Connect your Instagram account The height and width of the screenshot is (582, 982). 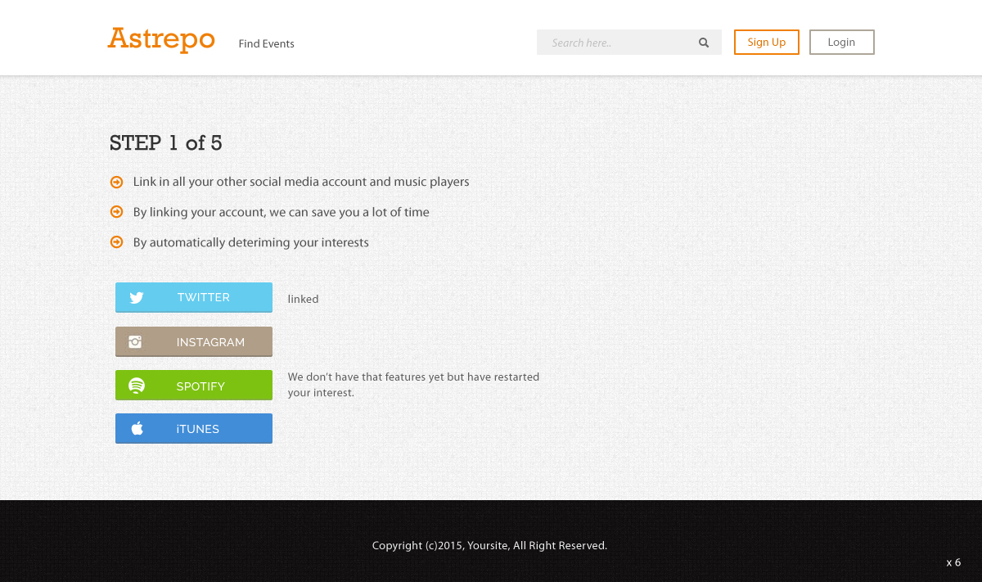[194, 341]
